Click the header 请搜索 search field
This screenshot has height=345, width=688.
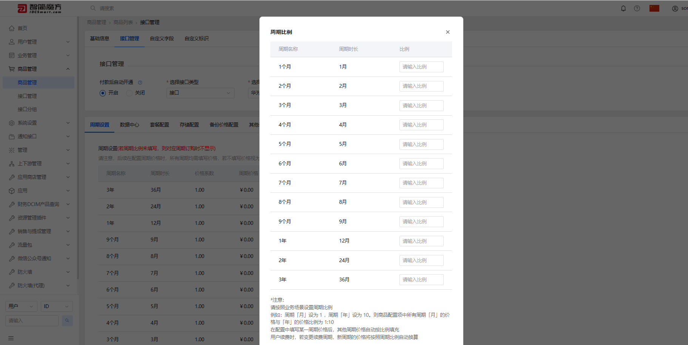pos(107,8)
